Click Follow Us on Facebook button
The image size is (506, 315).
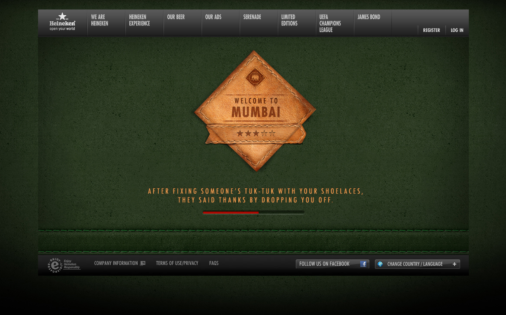[x=333, y=264]
